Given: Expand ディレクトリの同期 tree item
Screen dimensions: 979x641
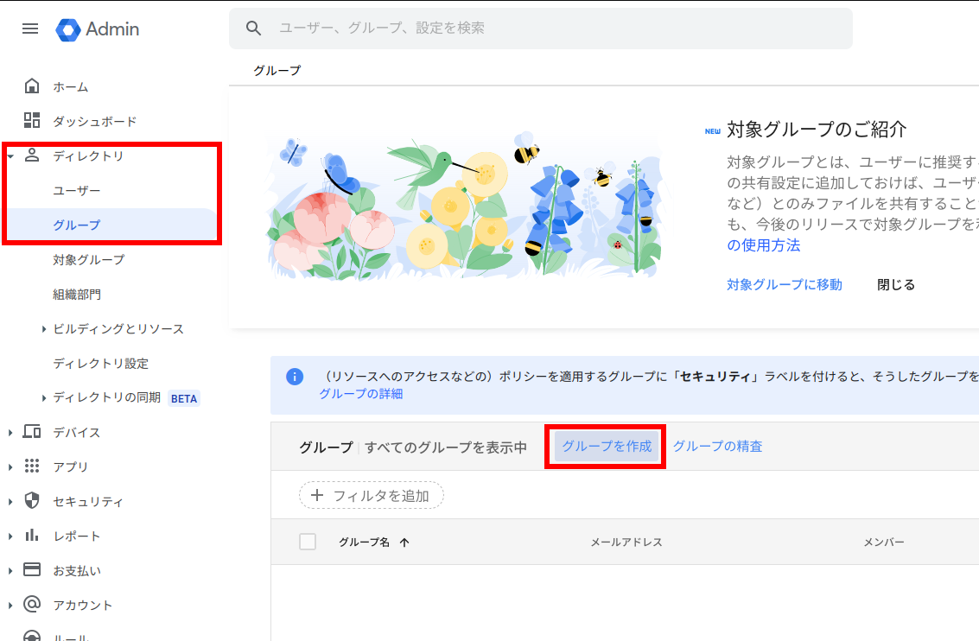Looking at the screenshot, I should point(44,398).
